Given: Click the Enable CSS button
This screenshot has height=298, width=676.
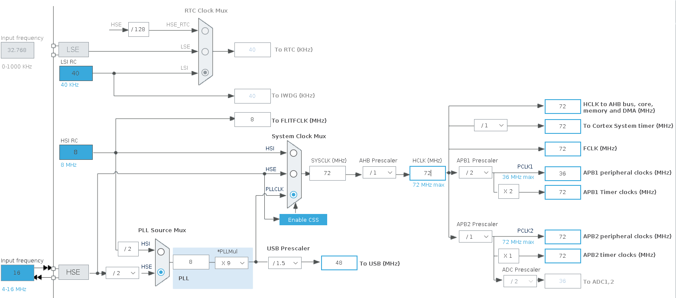Looking at the screenshot, I should pyautogui.click(x=303, y=220).
